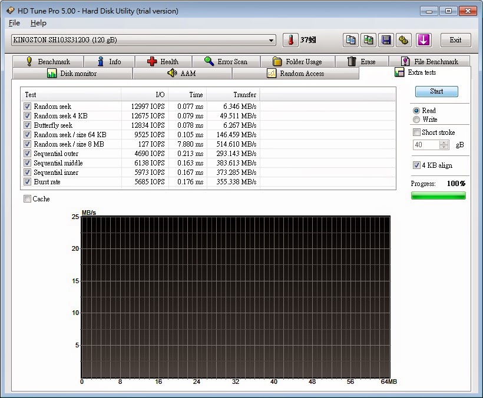Screen dimensions: 483x398
Task: Open the Info tab
Action: point(109,62)
